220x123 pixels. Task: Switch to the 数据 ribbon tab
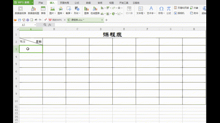click(x=88, y=3)
